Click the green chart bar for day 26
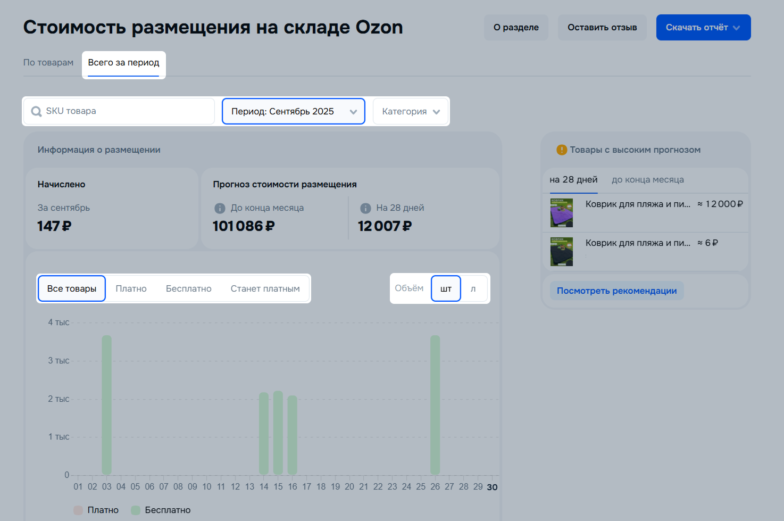The image size is (784, 521). [435, 404]
